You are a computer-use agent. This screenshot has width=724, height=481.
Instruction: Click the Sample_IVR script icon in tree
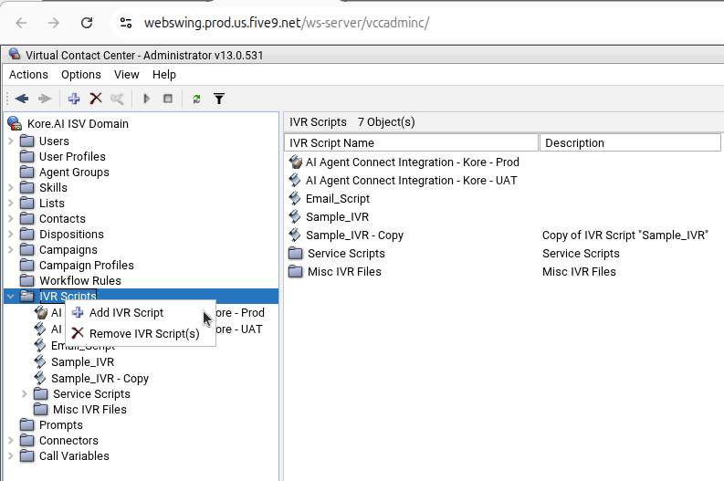click(x=40, y=361)
